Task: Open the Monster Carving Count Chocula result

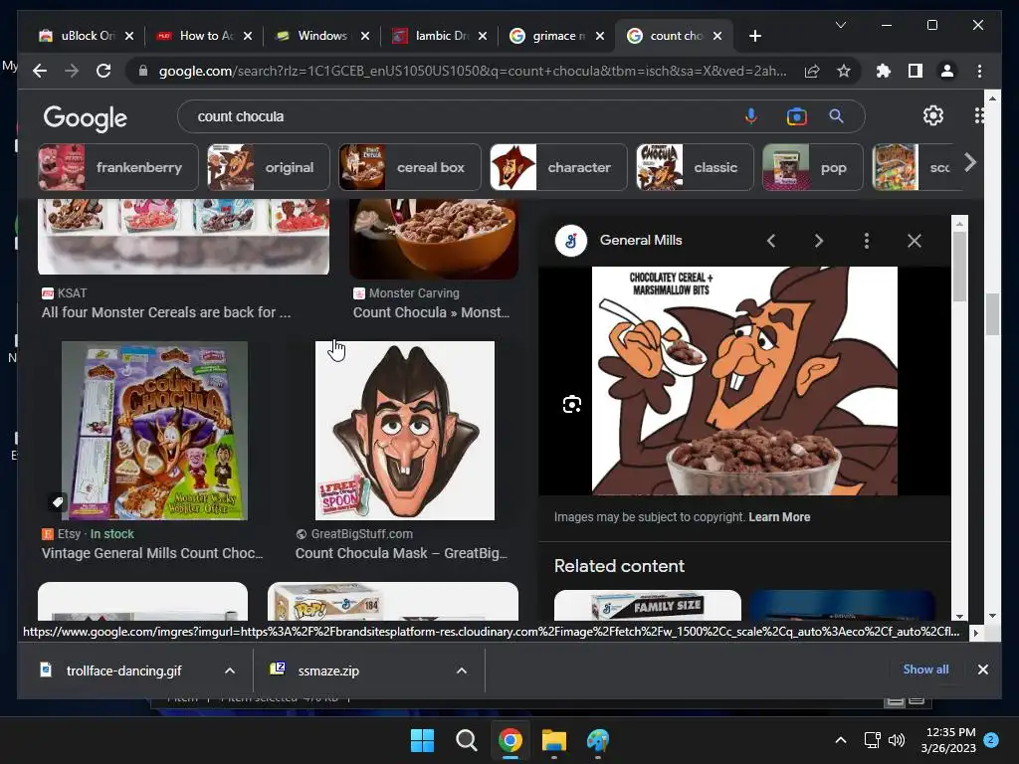Action: click(x=431, y=312)
